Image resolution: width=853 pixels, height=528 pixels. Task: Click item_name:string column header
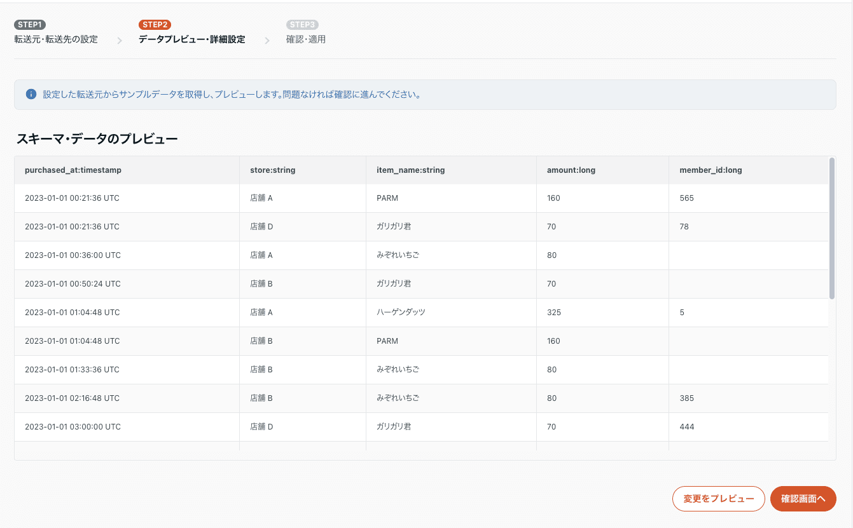point(410,170)
